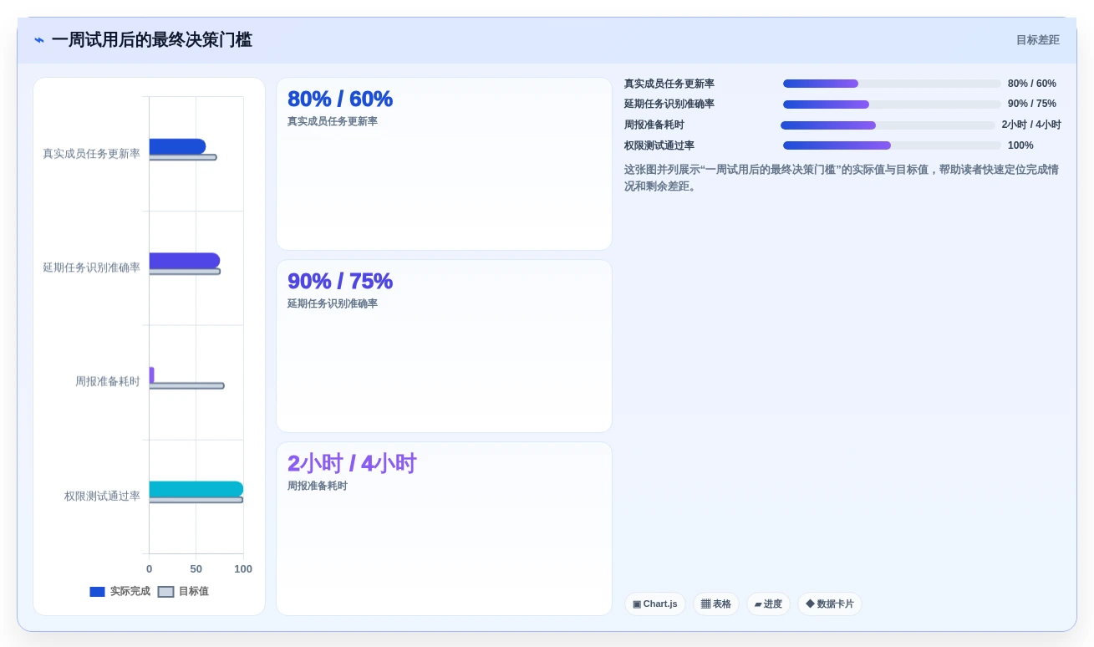Image resolution: width=1094 pixels, height=647 pixels.
Task: Click the 周报准备耗时 label in the progress list
Action: pyautogui.click(x=654, y=125)
